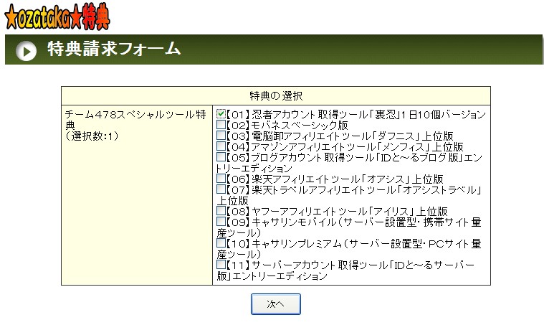This screenshot has height=325, width=544.
Task: Click the (選択数:1) text
Action: coord(90,136)
